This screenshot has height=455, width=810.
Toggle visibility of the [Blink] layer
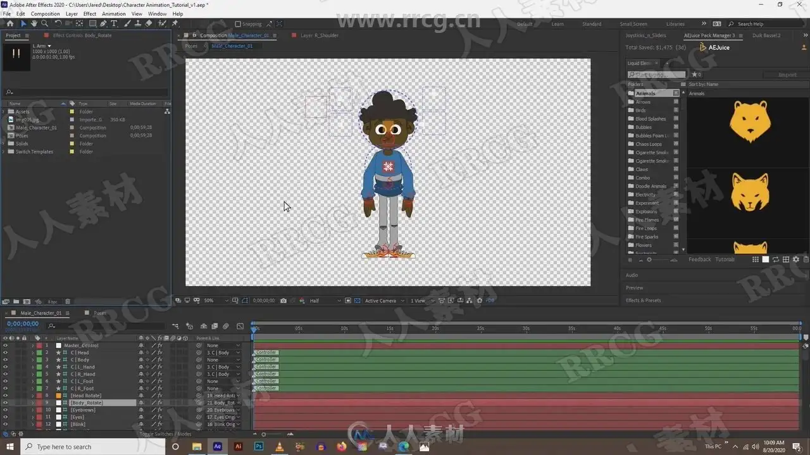tap(5, 425)
